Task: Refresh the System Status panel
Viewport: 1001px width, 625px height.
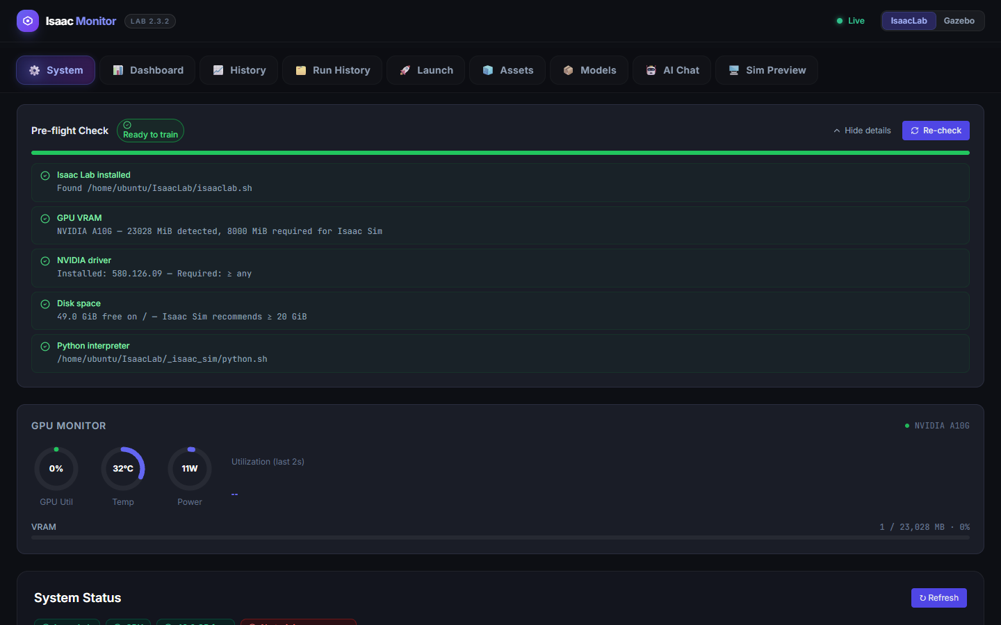Action: coord(938,598)
